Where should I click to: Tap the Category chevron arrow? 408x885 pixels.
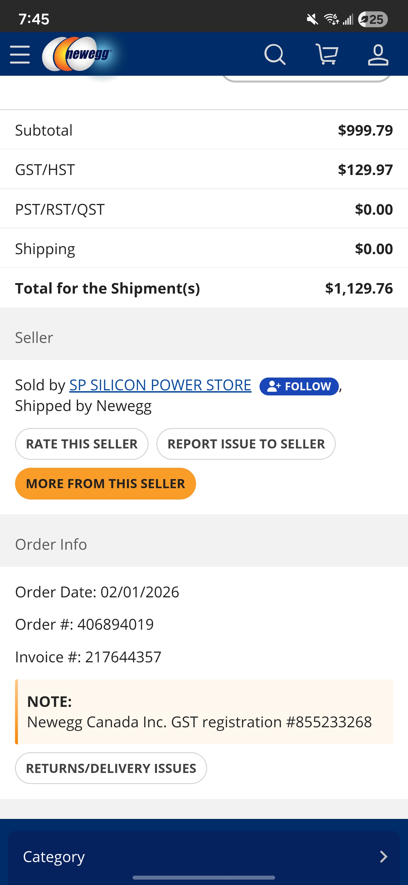(384, 856)
